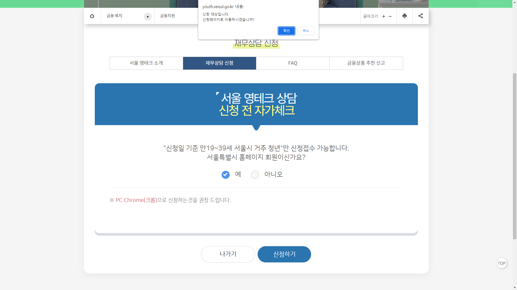Switch to the FAQ tab

293,63
